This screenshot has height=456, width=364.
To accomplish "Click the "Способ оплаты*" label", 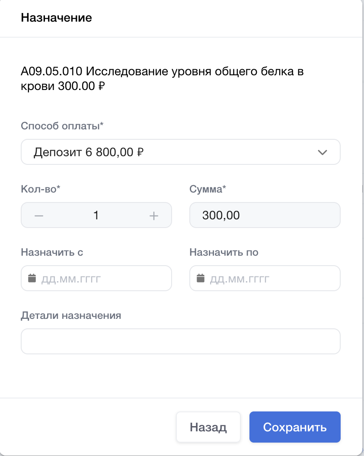I will pos(62,126).
